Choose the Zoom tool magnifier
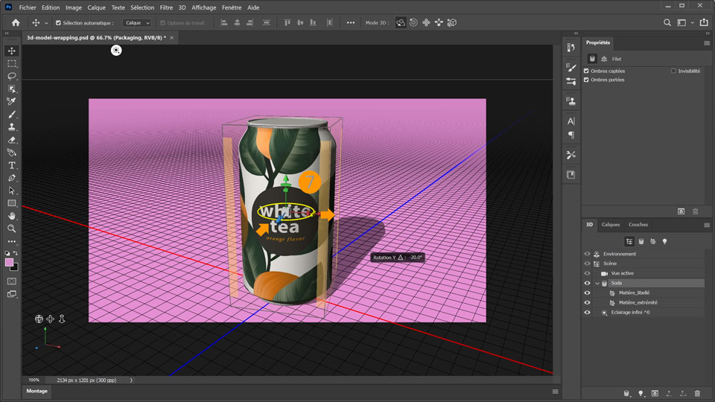The image size is (715, 402). tap(12, 229)
